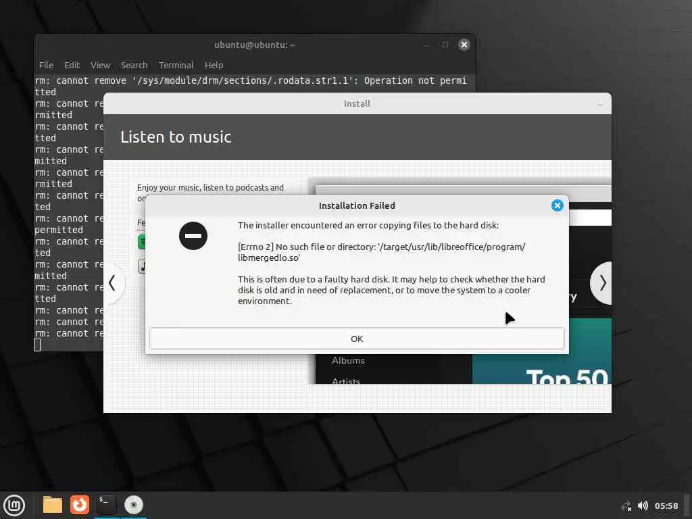692x519 pixels.
Task: Open the Terminal menu in the terminal window
Action: (176, 66)
